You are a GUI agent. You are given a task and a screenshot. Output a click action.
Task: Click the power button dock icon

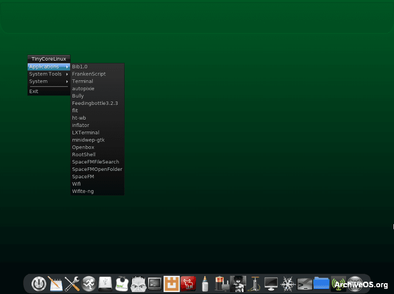pyautogui.click(x=39, y=284)
